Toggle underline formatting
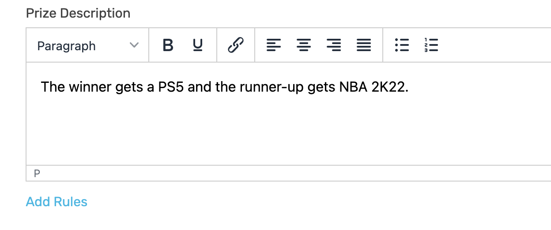 (198, 45)
